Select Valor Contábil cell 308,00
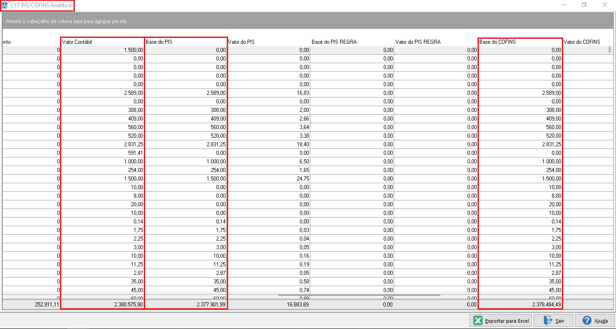 [102, 110]
